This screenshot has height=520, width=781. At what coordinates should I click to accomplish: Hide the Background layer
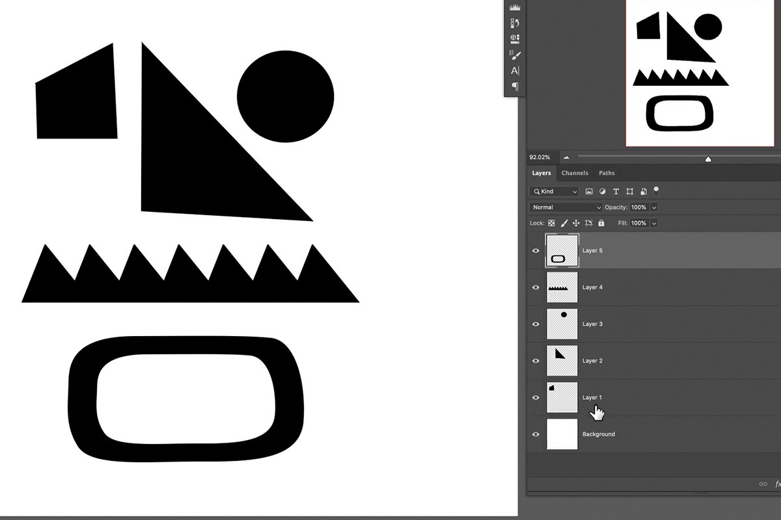536,434
